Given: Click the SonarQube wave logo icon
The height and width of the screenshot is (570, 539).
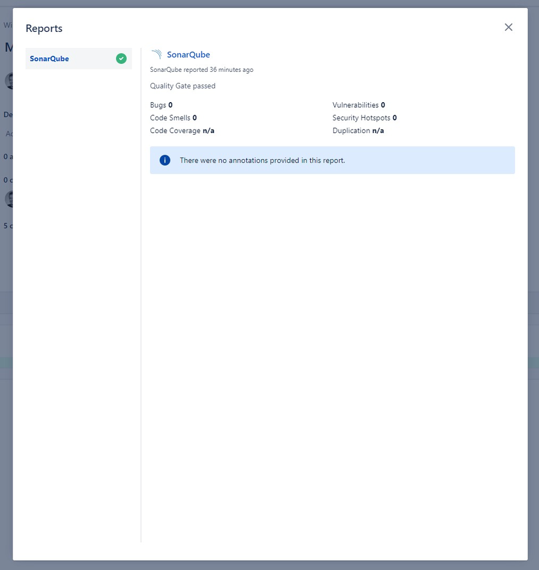Looking at the screenshot, I should pos(157,55).
